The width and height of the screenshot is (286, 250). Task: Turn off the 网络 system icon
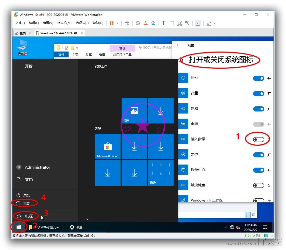pos(258,109)
